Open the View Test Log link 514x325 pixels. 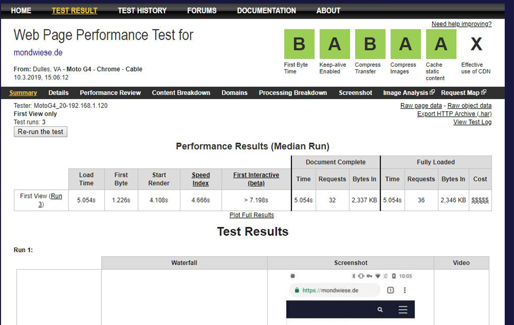point(472,122)
